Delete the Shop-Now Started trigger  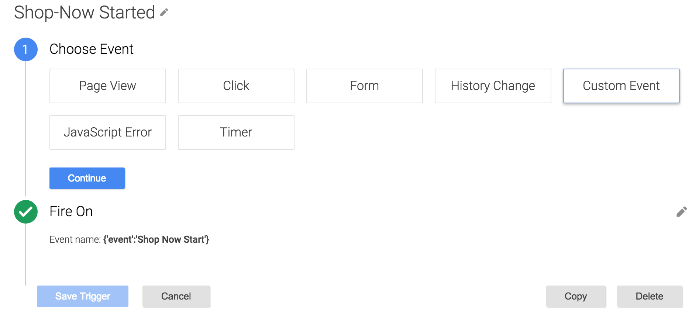point(649,296)
